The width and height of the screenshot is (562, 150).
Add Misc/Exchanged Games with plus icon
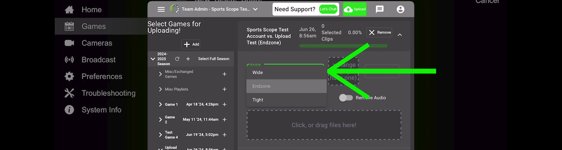click(225, 74)
